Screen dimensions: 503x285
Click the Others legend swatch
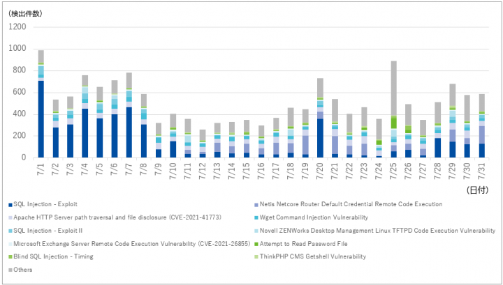(x=10, y=270)
